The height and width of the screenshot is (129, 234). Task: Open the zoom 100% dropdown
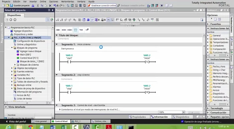[x=184, y=112]
